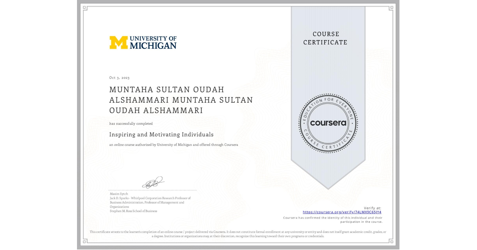Image resolution: width=477 pixels, height=250 pixels.
Task: Click the 'has successfully completed' line
Action: [x=131, y=124]
